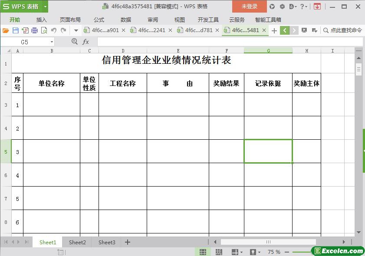The height and width of the screenshot is (256, 365).
Task: Switch to Normal view in status bar
Action: pyautogui.click(x=203, y=252)
